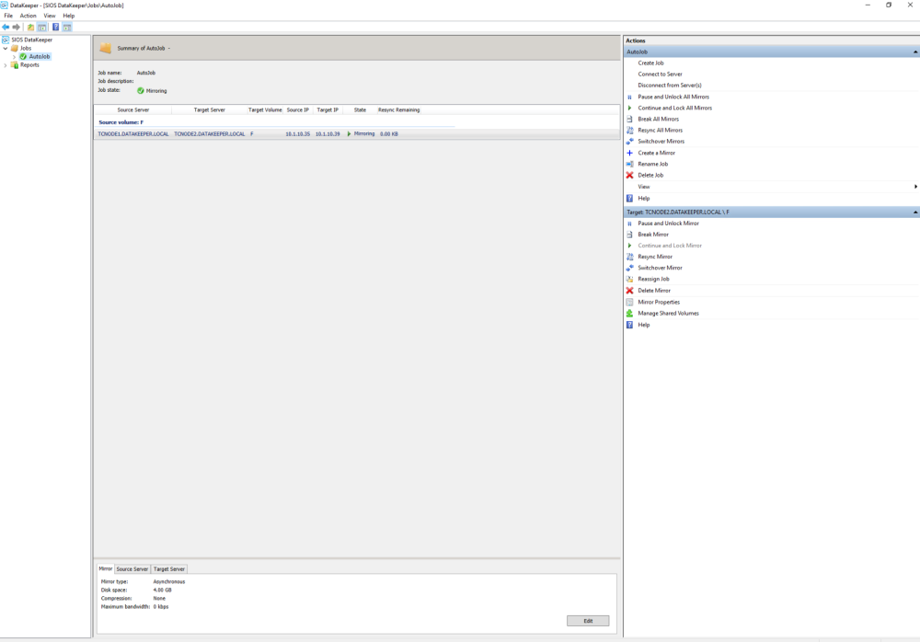The image size is (920, 642).
Task: Toggle the Show/Hide Action Pane toolbar icon
Action: coord(67,27)
